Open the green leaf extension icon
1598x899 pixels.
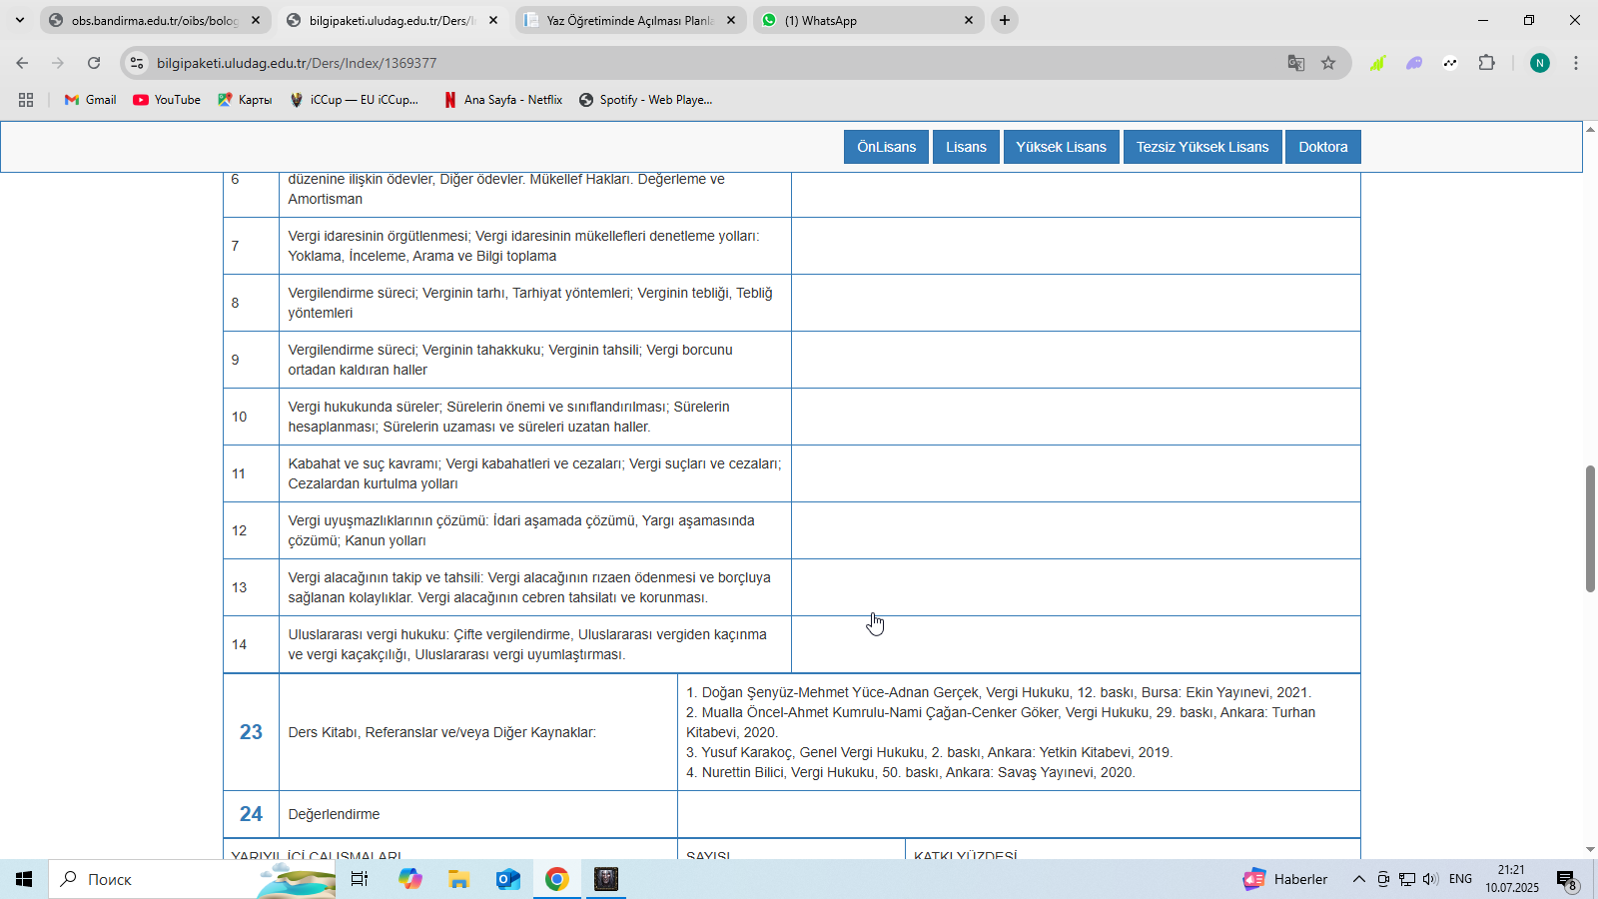click(x=1377, y=63)
